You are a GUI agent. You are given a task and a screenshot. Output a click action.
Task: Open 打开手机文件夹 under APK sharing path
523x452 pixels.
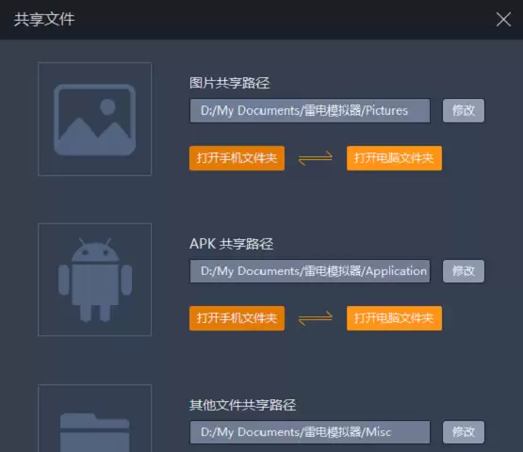[237, 318]
